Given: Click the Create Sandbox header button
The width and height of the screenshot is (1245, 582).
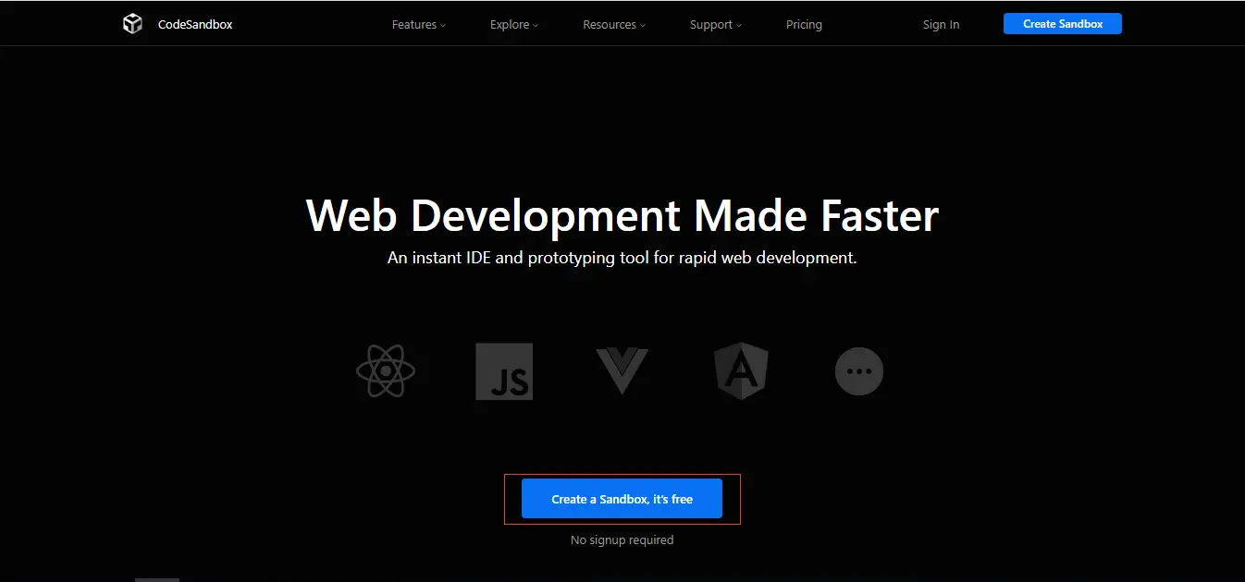Looking at the screenshot, I should [1063, 24].
